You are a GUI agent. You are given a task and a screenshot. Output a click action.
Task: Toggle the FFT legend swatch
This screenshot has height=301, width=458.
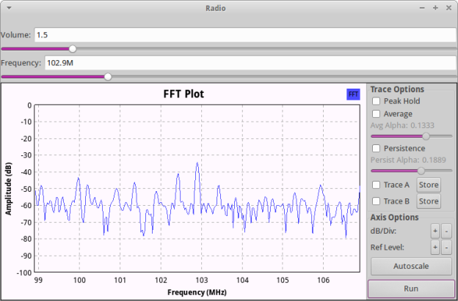pyautogui.click(x=353, y=94)
